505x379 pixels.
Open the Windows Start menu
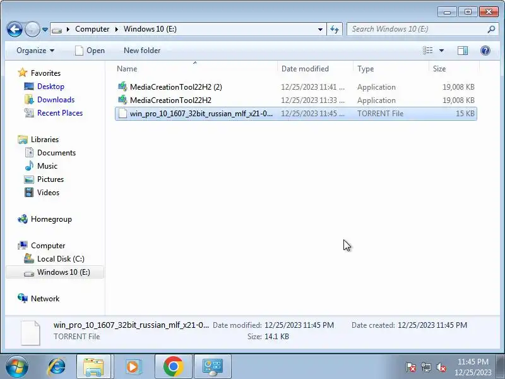tap(17, 366)
